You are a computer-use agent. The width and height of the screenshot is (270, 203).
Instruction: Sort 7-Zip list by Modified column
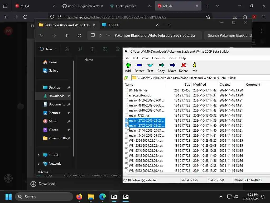[200, 85]
